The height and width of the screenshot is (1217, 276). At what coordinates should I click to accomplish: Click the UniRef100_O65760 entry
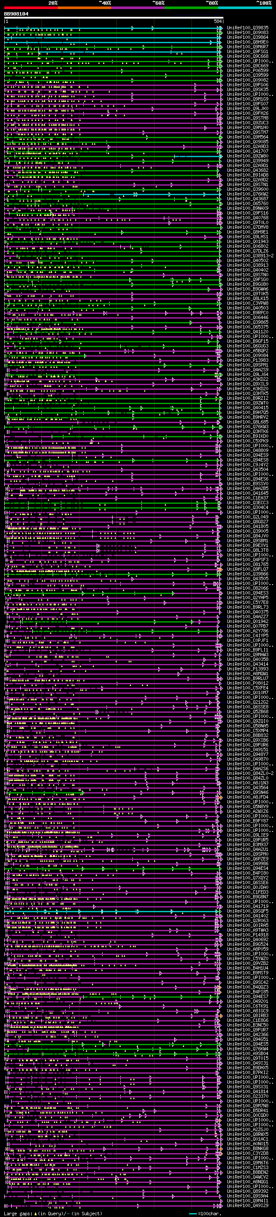coord(248,203)
